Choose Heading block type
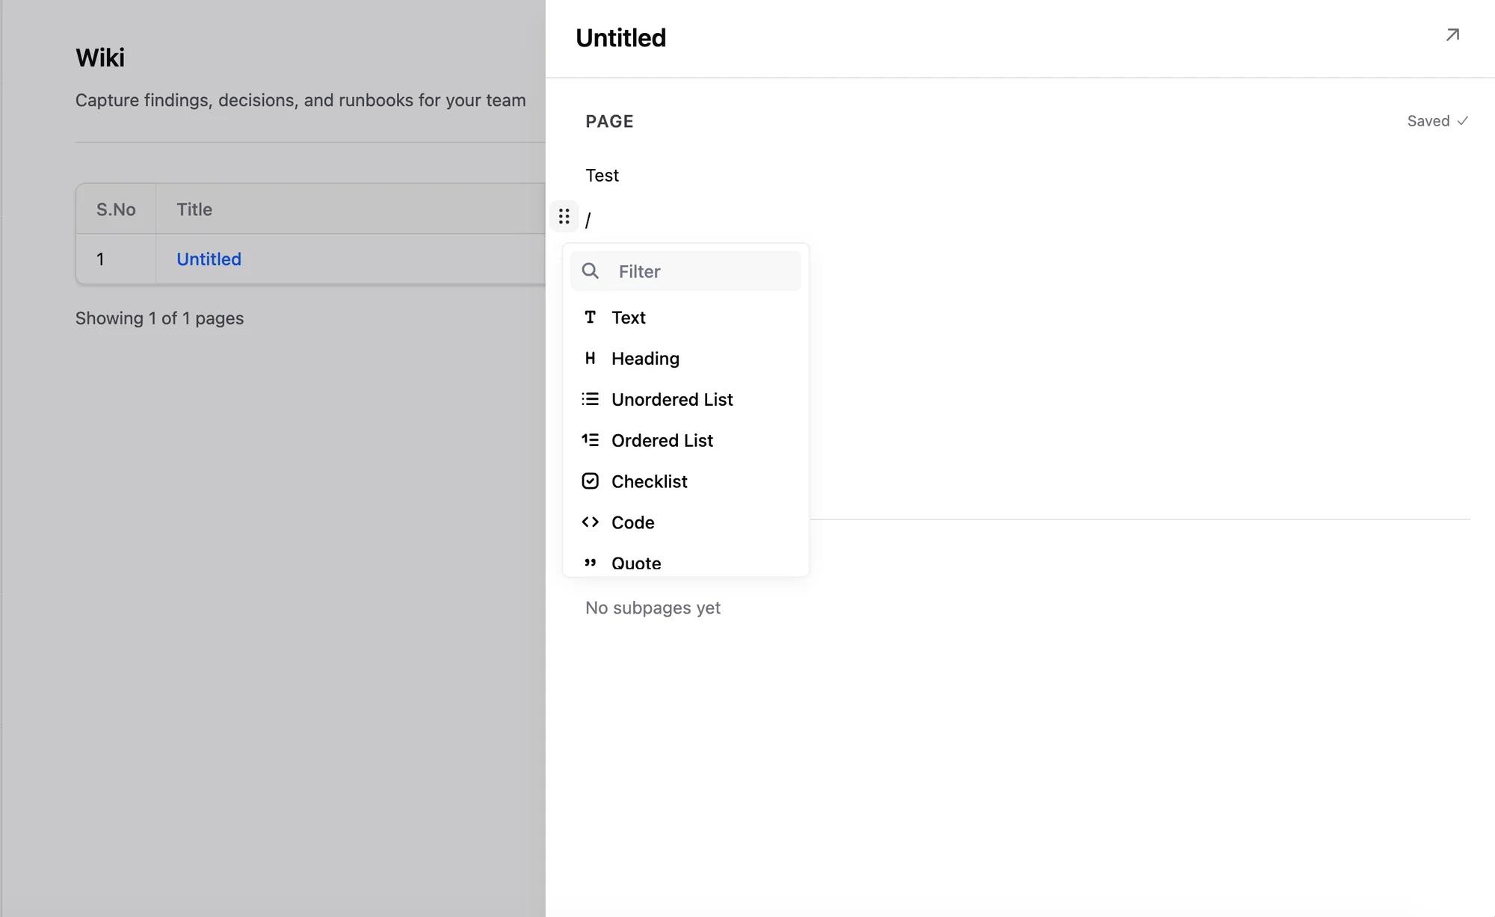1495x917 pixels. pos(685,359)
